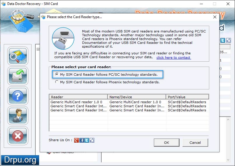Click the save recovered data drive icon
This screenshot has height=166, width=235.
click(18, 76)
